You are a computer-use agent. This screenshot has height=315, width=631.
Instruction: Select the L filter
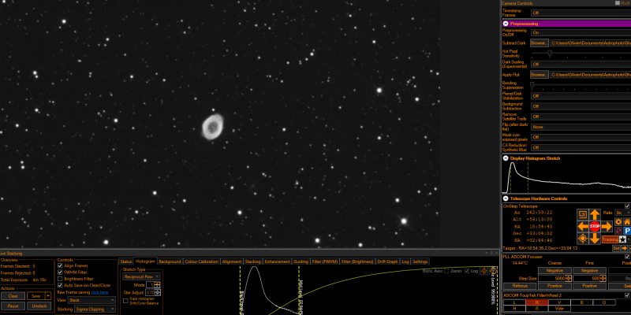pyautogui.click(x=514, y=302)
